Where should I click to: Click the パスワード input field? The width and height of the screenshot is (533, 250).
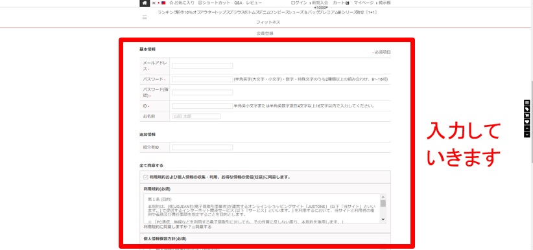coord(202,79)
